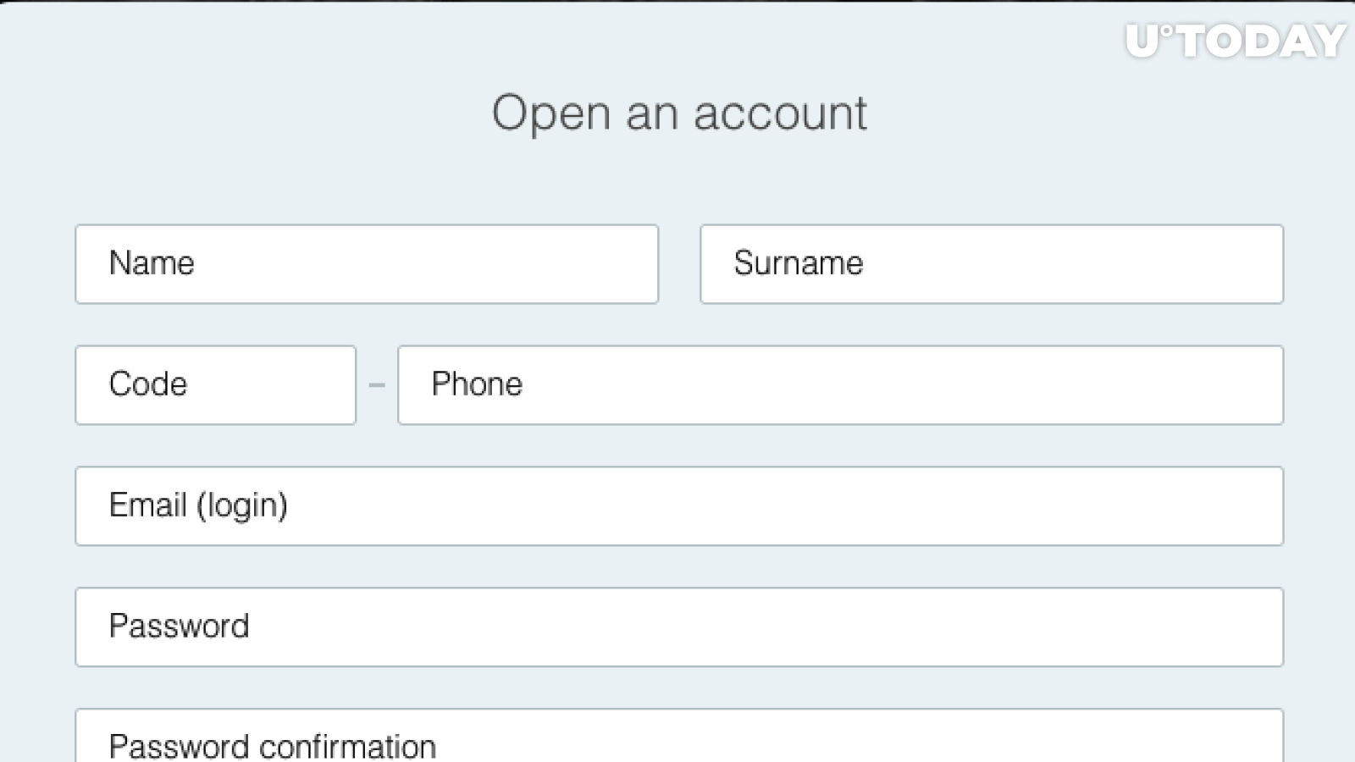Select the Code field

click(215, 385)
